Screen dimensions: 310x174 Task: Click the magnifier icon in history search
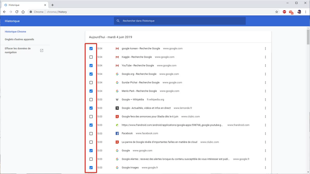coord(118,21)
